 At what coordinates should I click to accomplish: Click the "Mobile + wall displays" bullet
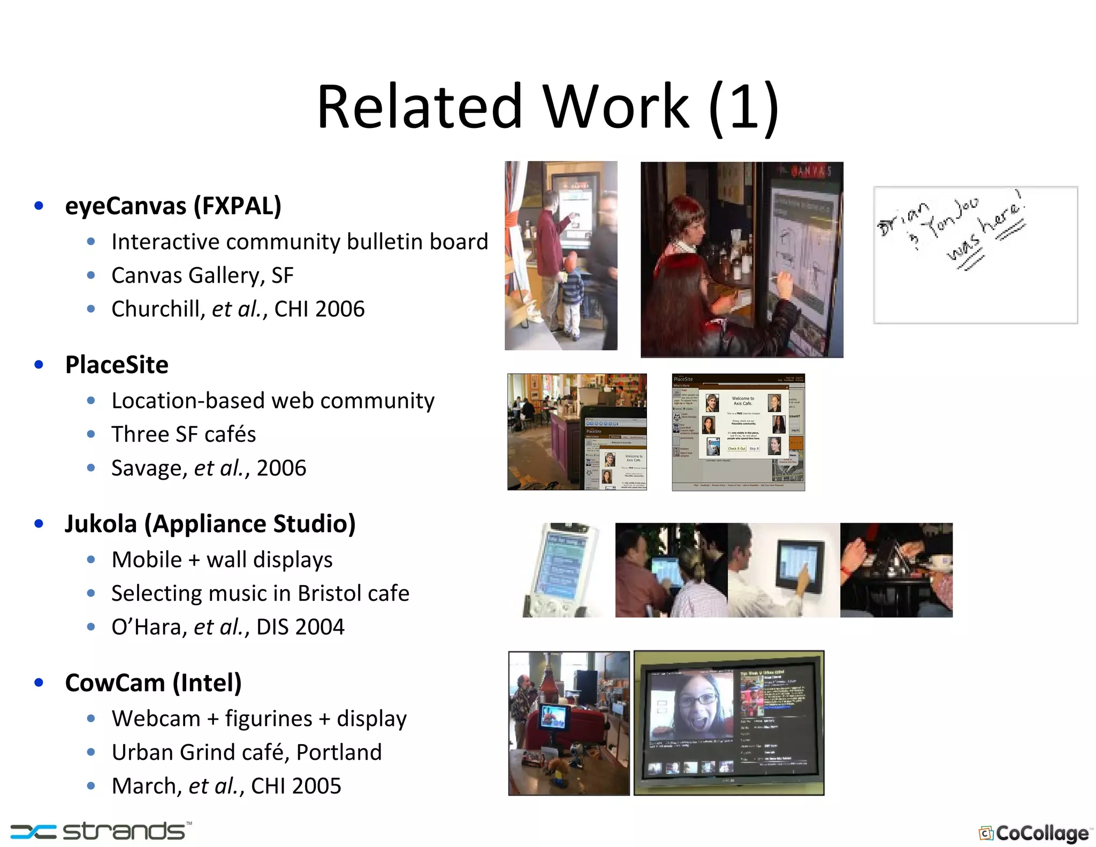222,560
